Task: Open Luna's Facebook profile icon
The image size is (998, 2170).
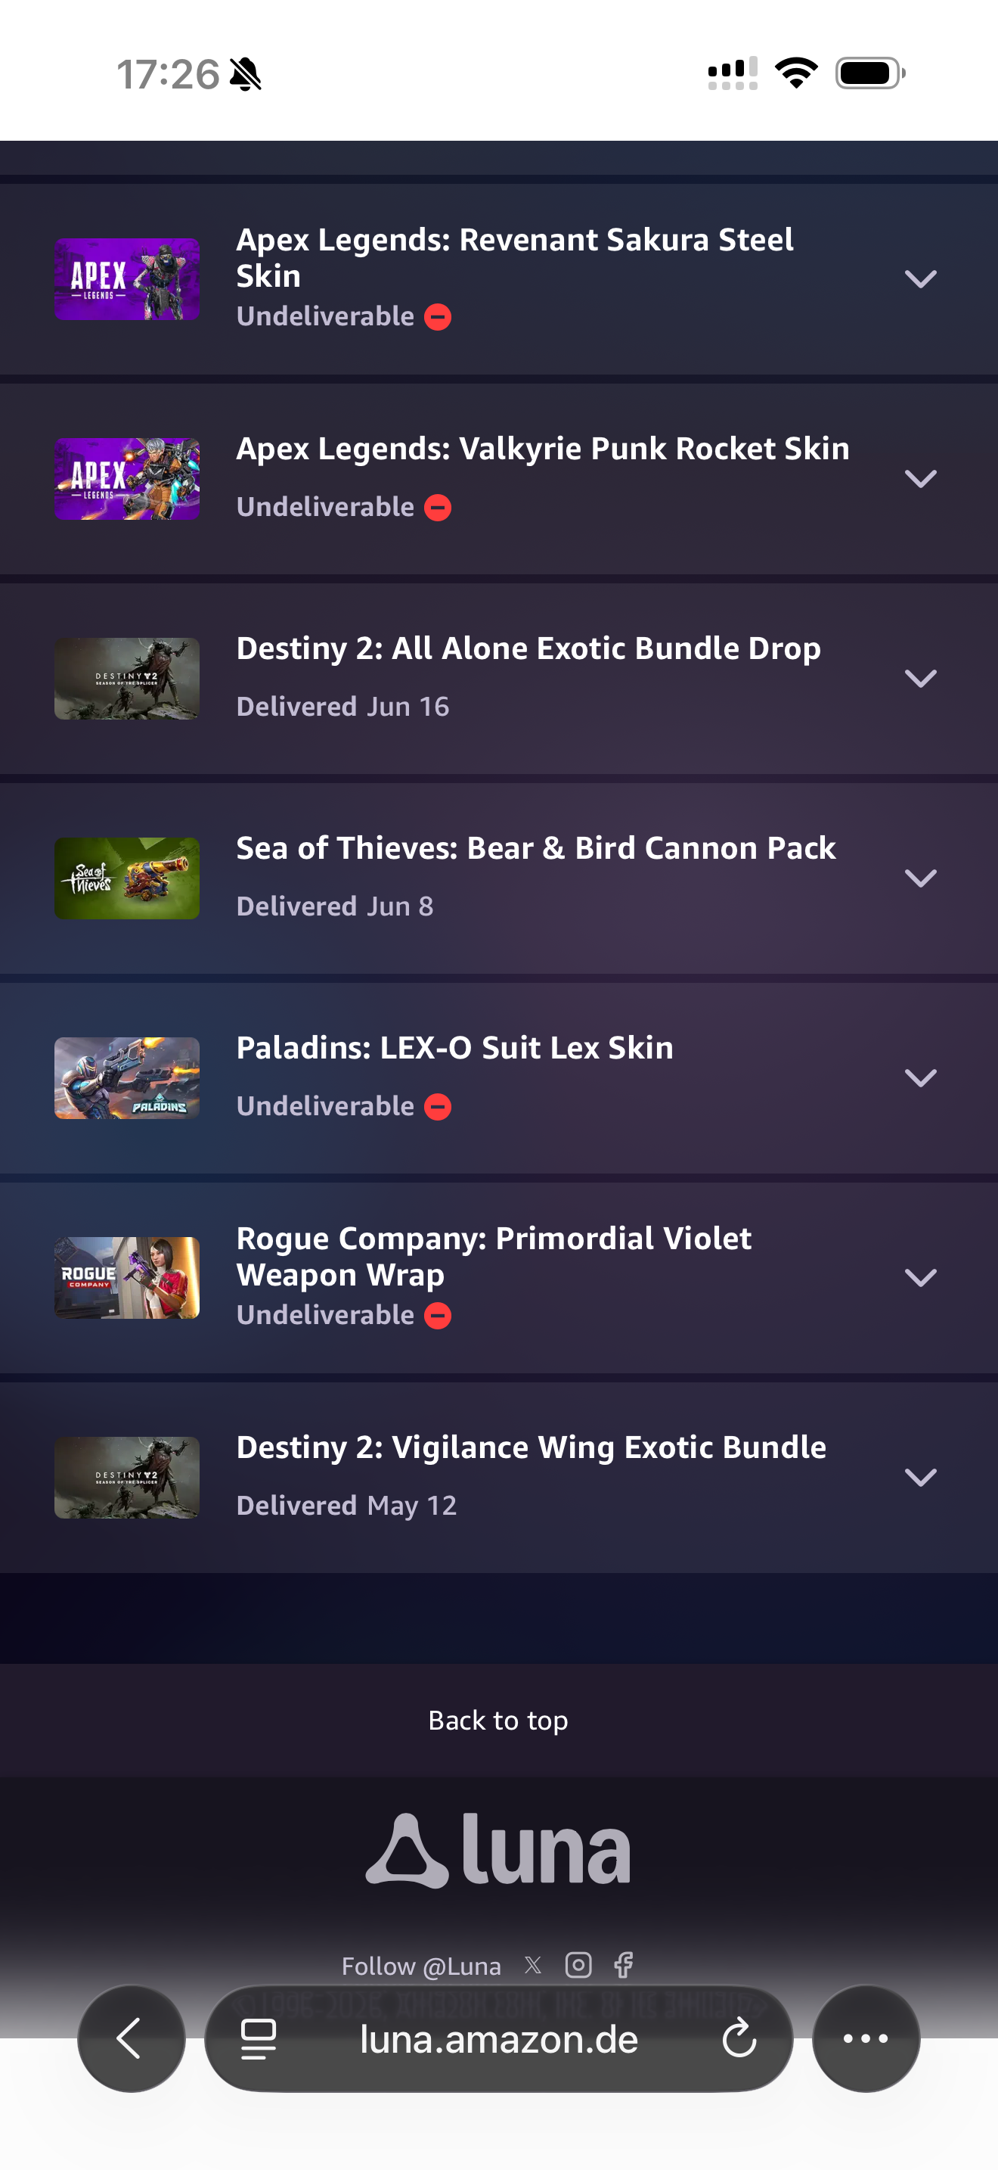Action: (x=624, y=1965)
